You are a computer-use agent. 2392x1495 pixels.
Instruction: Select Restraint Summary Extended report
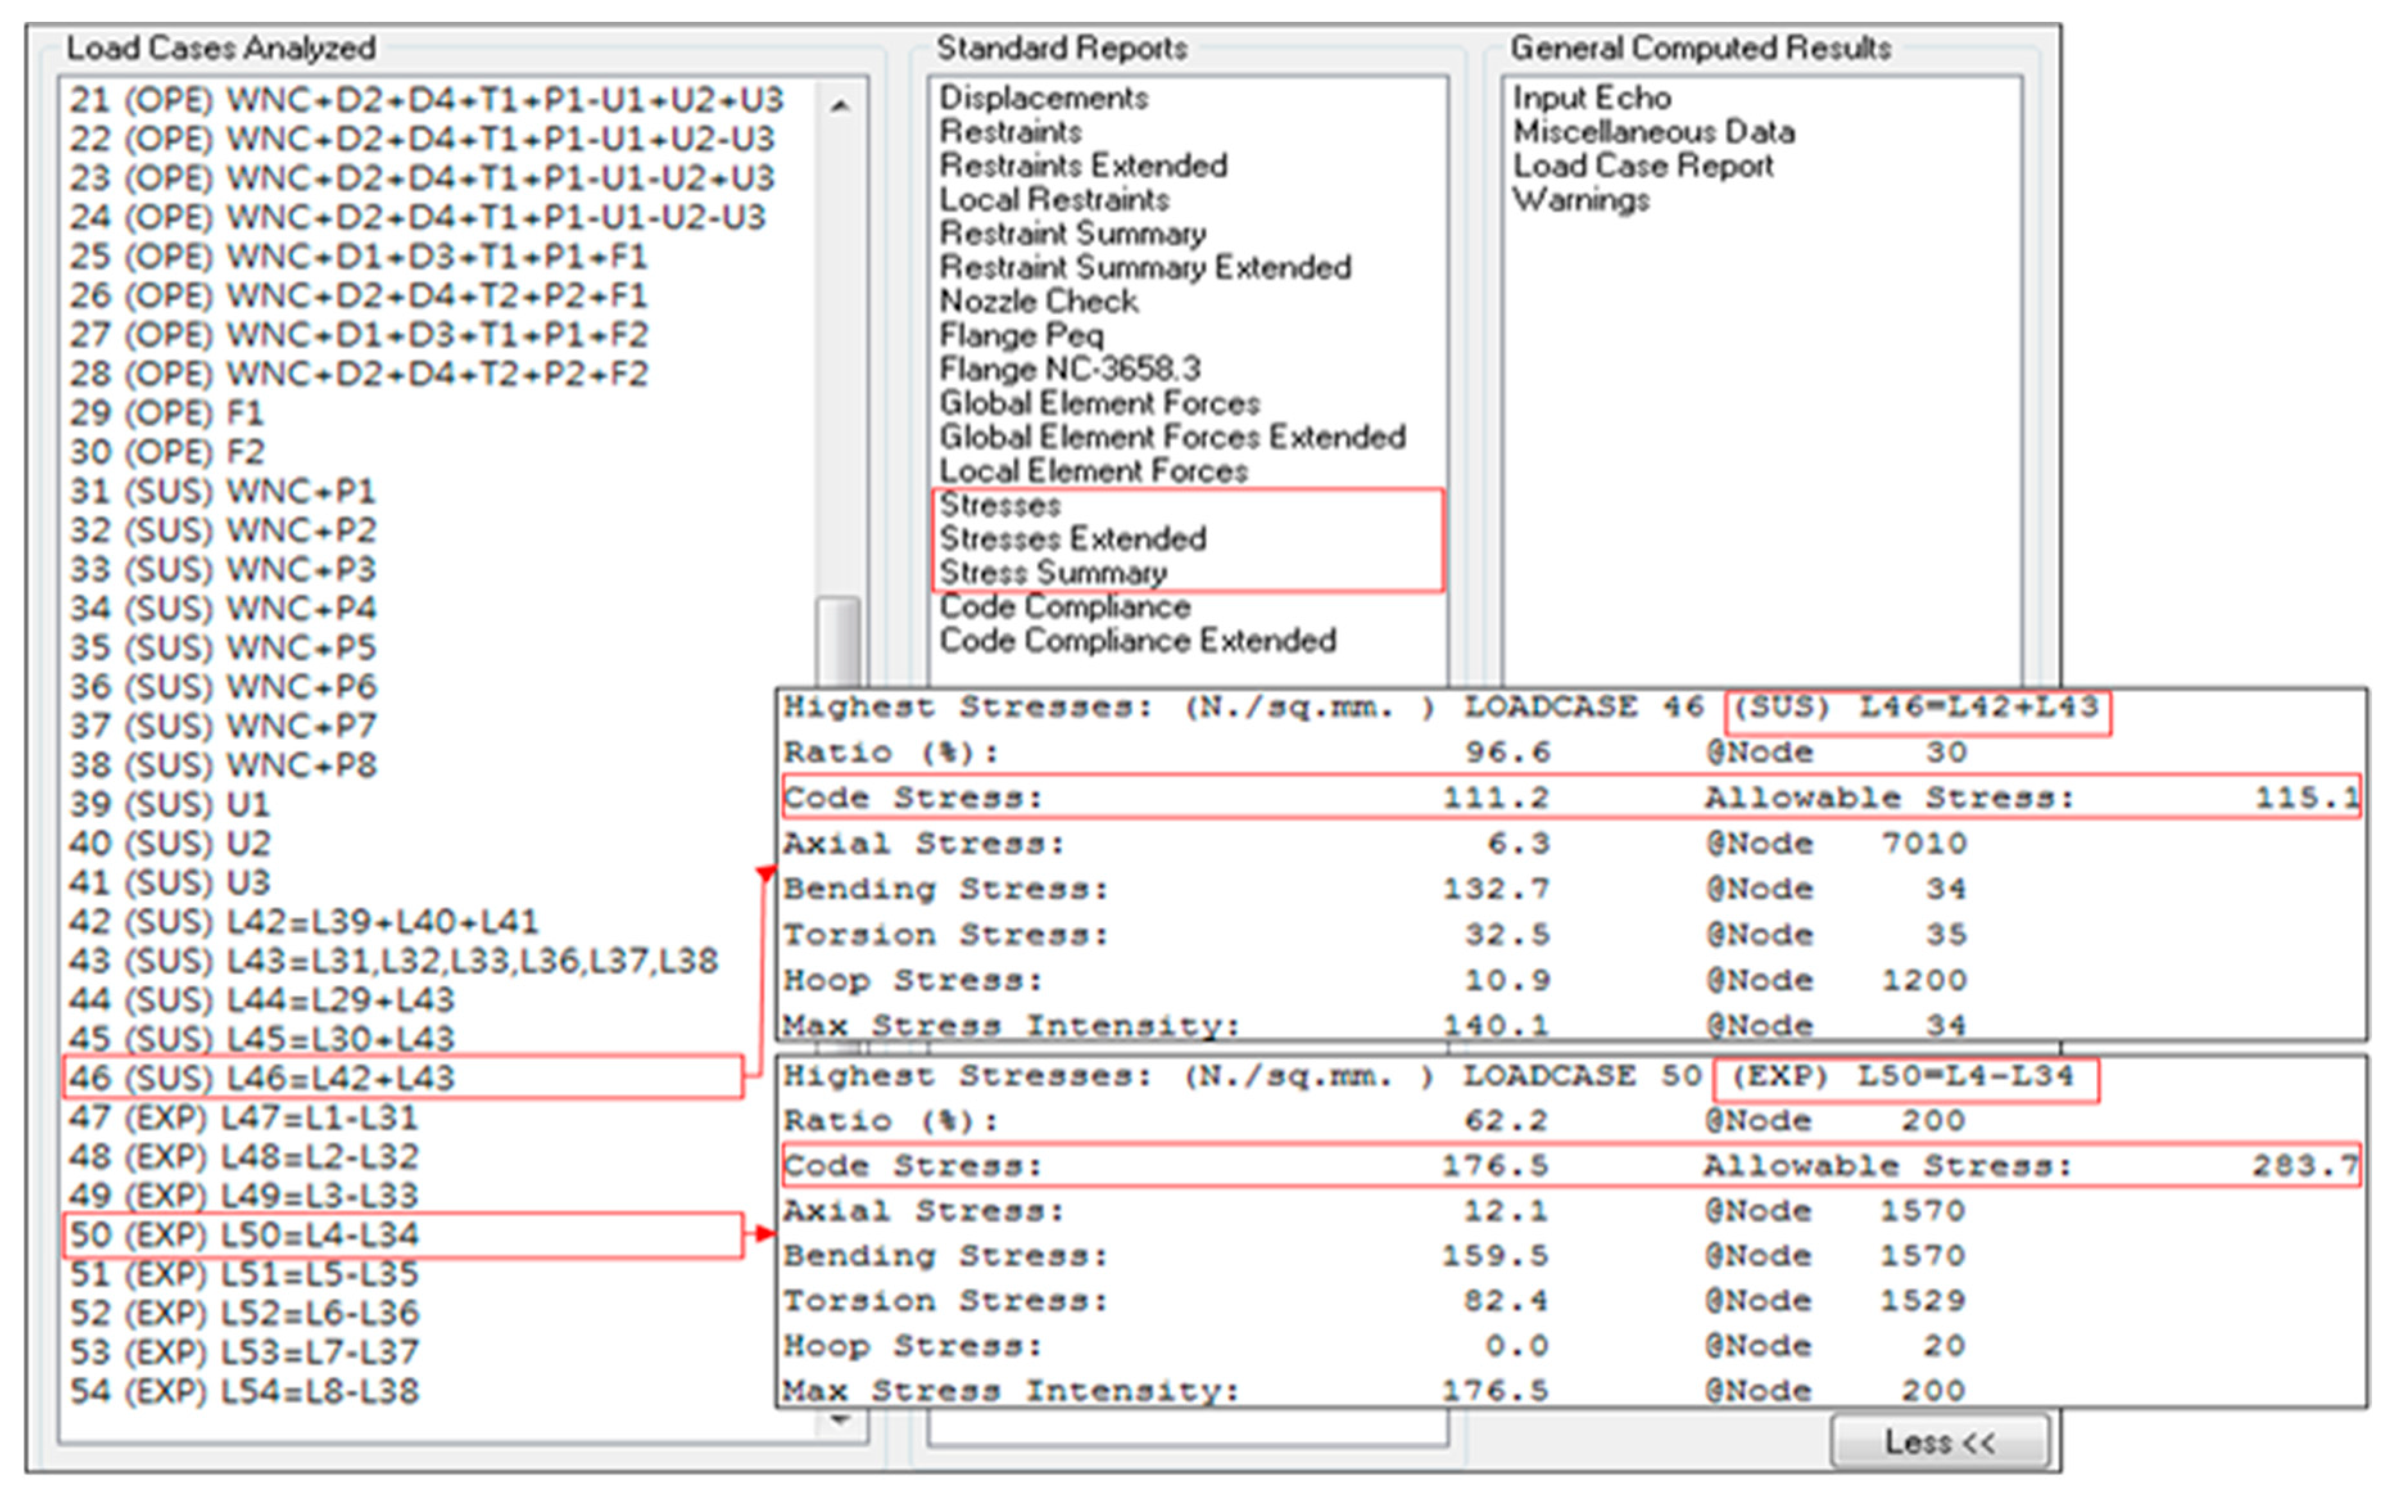[x=1145, y=267]
